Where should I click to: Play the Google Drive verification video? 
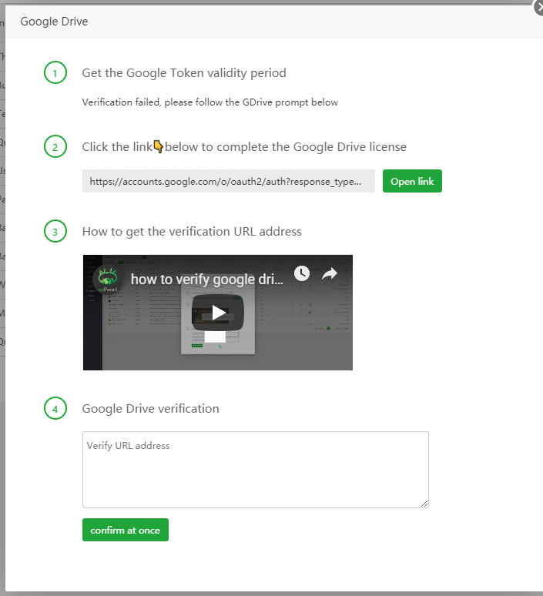pos(218,313)
